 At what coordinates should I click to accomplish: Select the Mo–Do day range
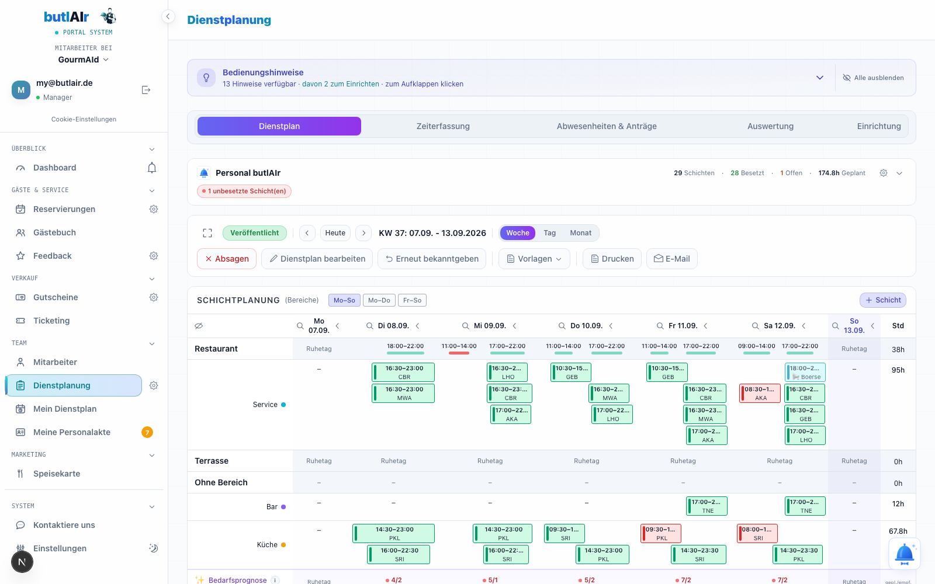click(x=379, y=300)
